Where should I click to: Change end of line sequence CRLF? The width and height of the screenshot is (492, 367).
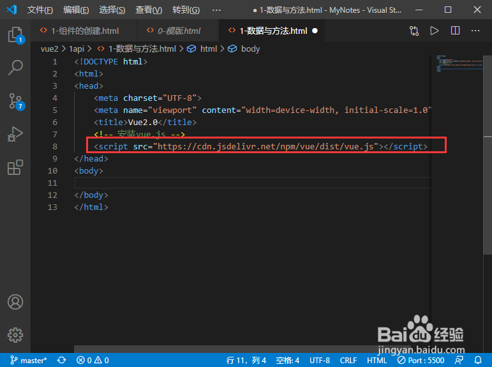click(x=348, y=360)
